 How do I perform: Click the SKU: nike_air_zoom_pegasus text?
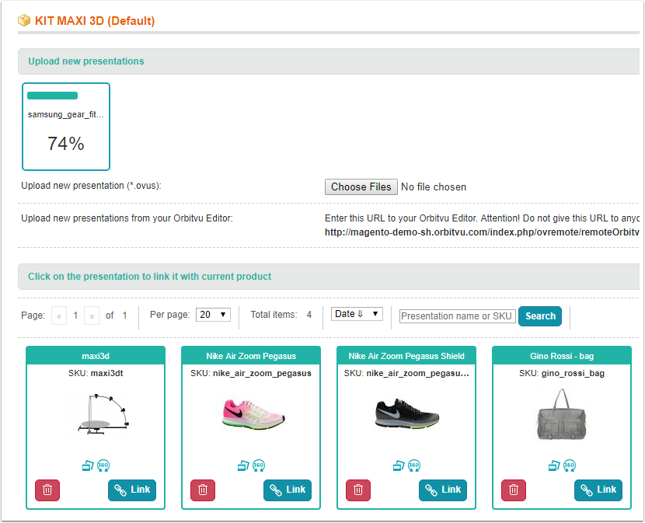click(251, 373)
